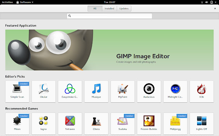Open the Mahjongg tiles icon
219x136 pixels.
tap(175, 121)
